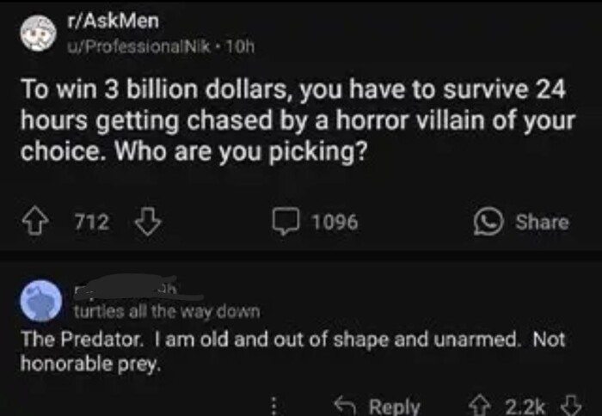This screenshot has width=602, height=416.
Task: Click the Share button label
Action: click(542, 223)
